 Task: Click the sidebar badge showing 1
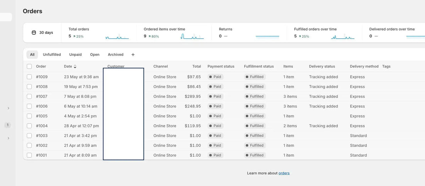8,125
